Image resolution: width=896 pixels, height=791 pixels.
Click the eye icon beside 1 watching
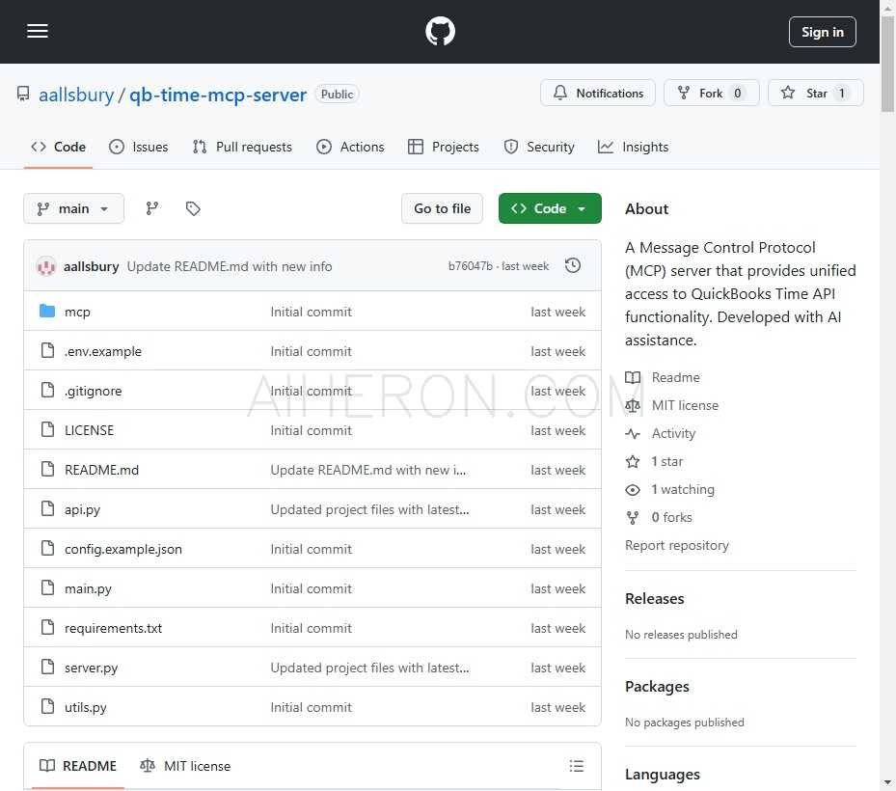point(633,489)
